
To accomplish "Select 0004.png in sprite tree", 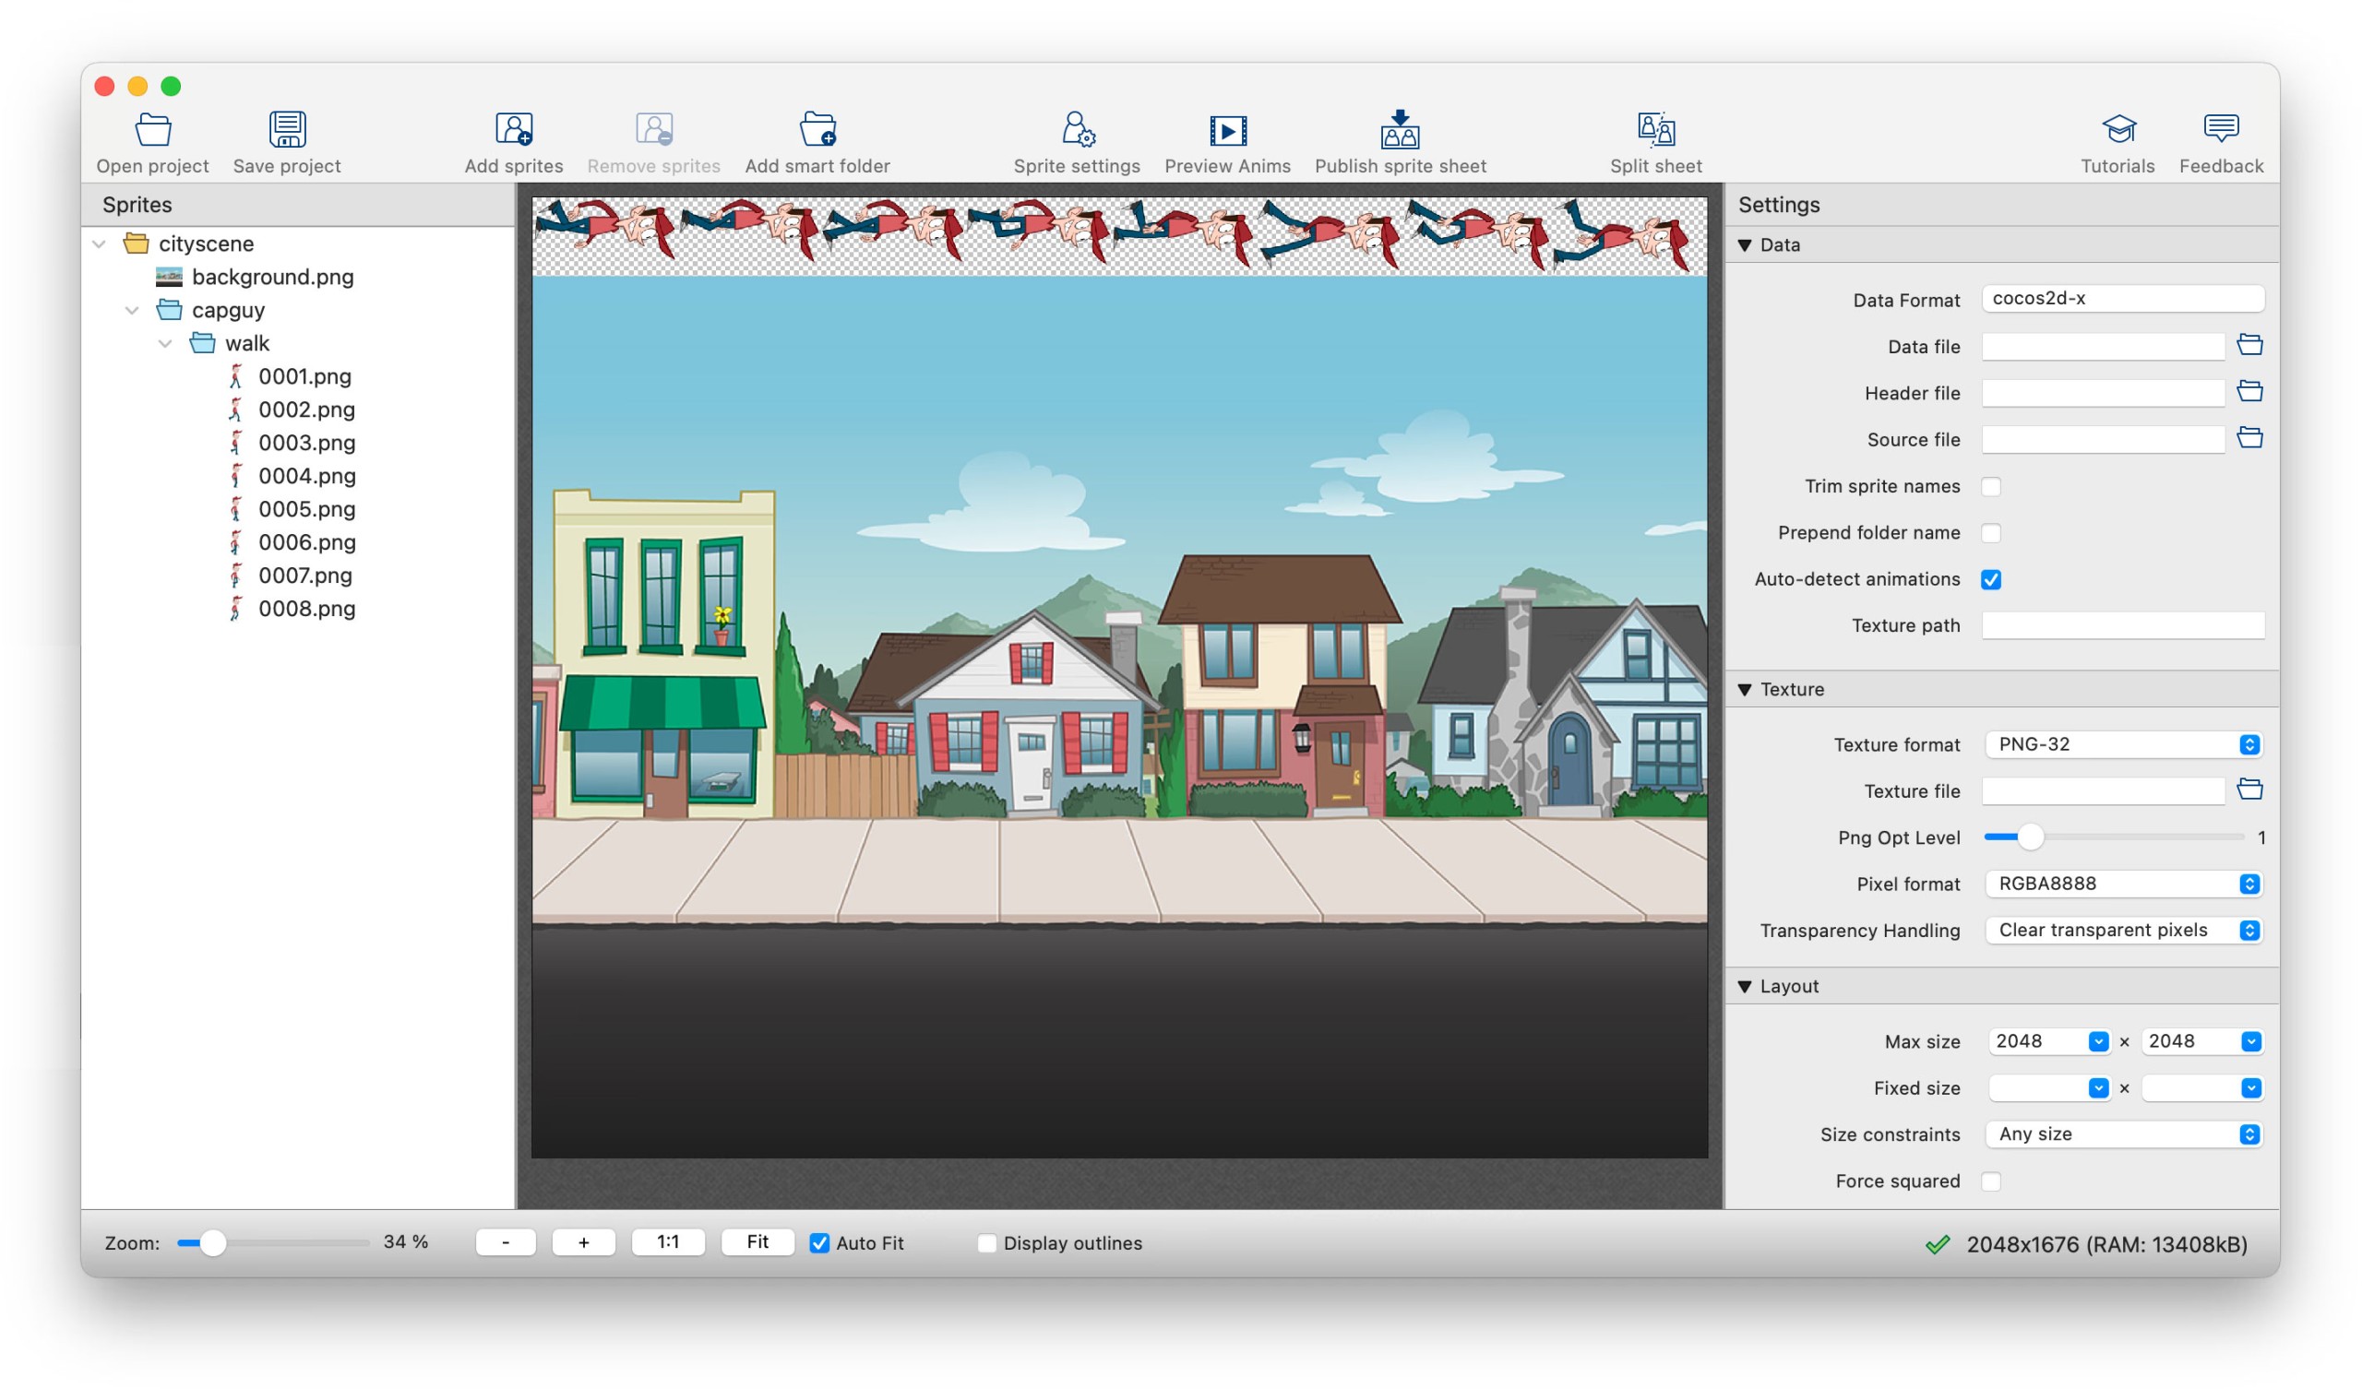I will (x=306, y=476).
